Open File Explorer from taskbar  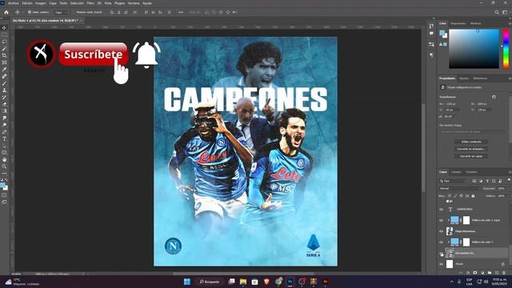coord(243,282)
